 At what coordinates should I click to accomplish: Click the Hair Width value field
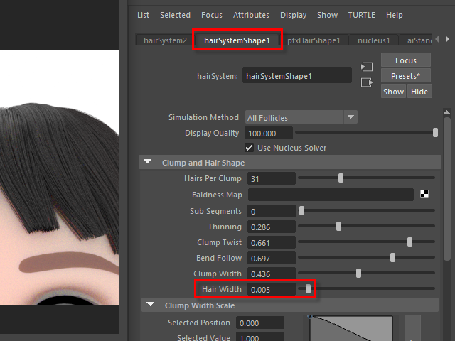point(271,289)
